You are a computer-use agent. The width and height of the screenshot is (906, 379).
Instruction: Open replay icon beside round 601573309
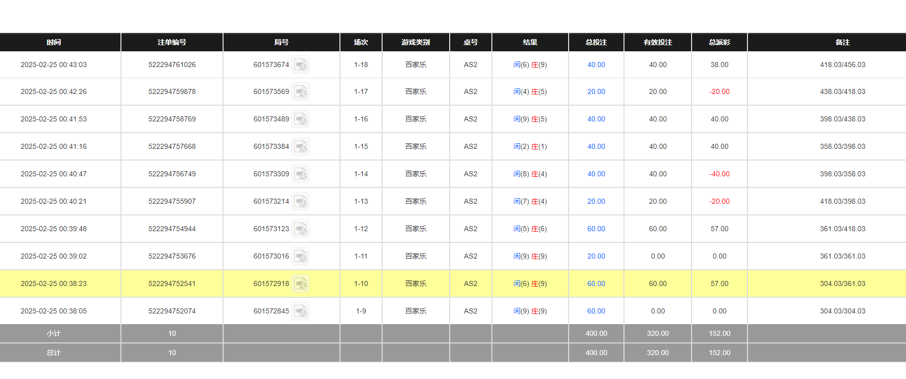point(300,174)
